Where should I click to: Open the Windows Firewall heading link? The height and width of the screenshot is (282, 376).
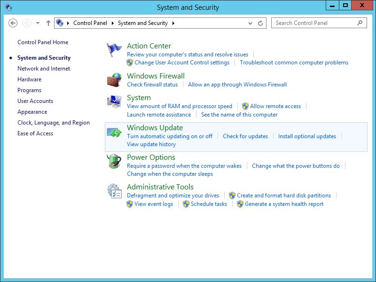click(x=156, y=76)
